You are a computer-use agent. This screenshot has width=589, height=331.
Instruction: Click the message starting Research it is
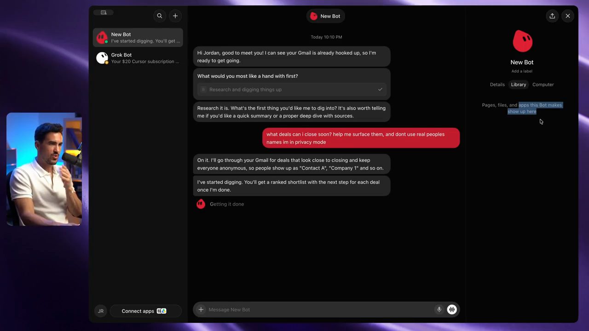click(x=292, y=112)
